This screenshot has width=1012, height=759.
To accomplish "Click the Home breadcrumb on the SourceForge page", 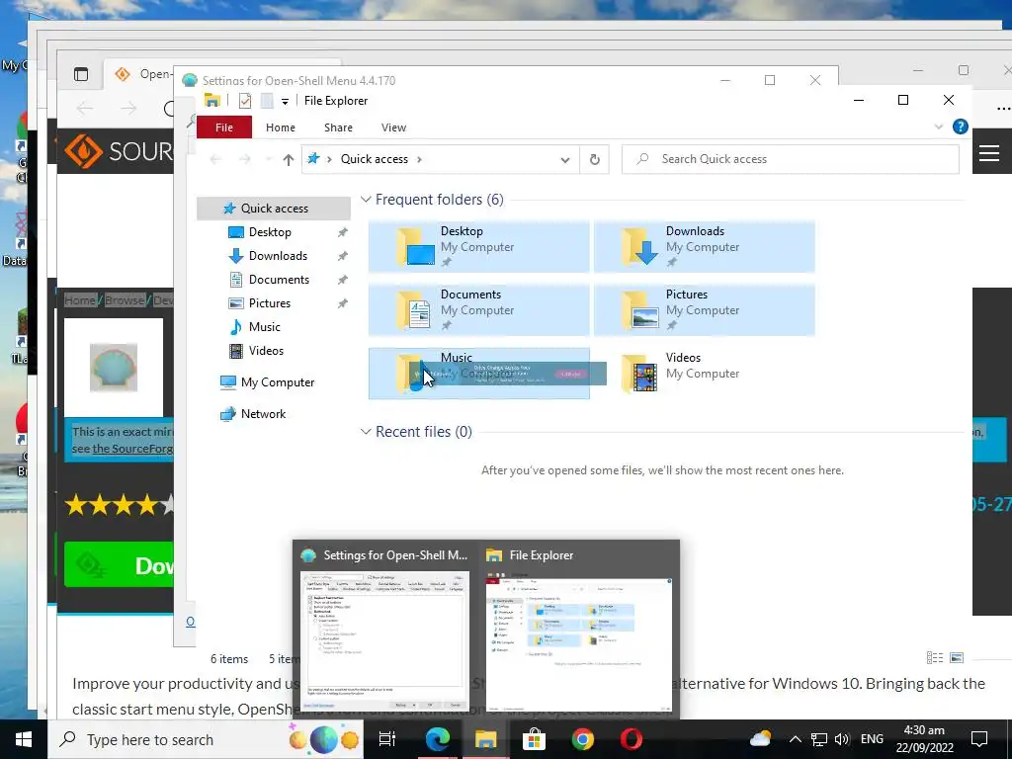I will (x=80, y=300).
